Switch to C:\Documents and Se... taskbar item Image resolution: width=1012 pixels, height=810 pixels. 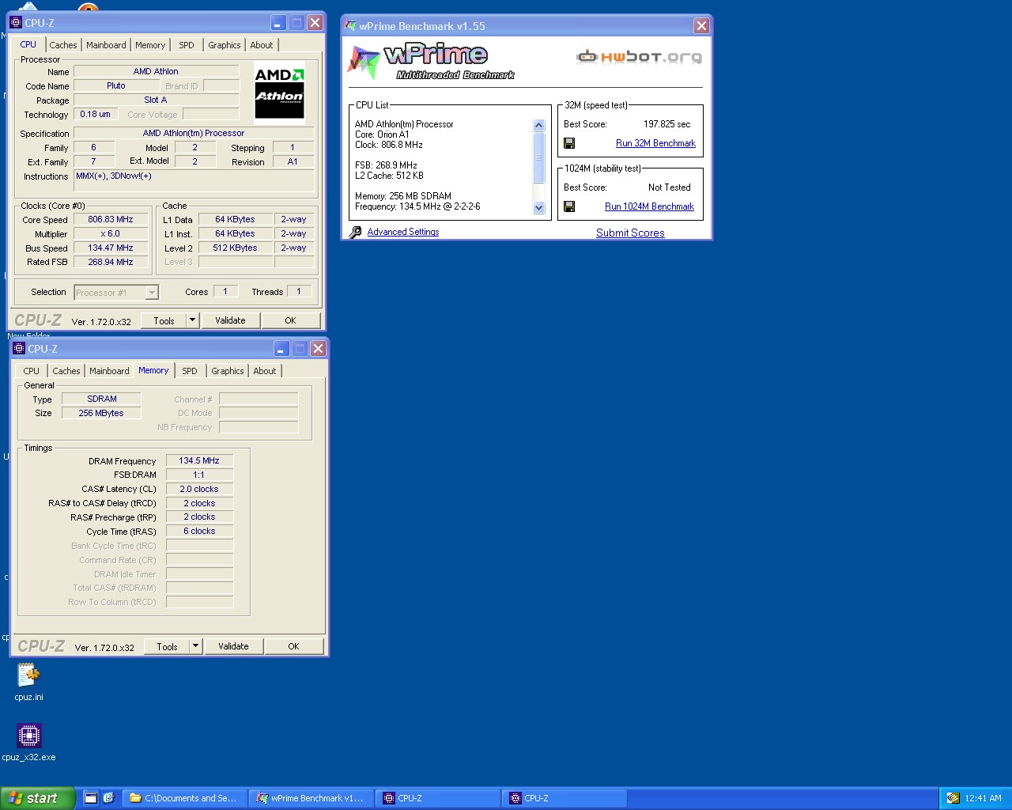185,798
